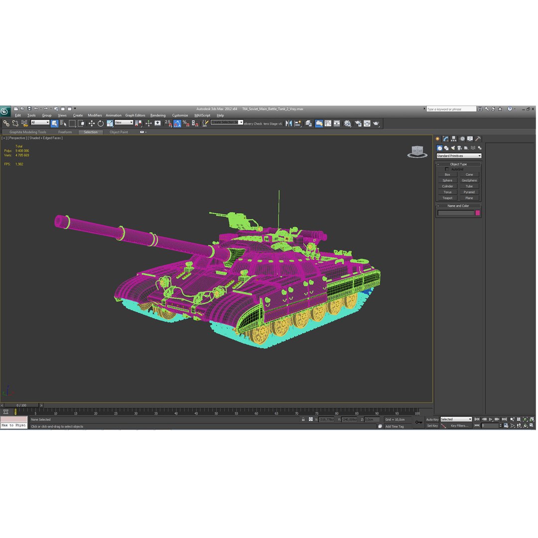The width and height of the screenshot is (538, 538).
Task: Toggle the 2.5D Snaps button
Action: [x=168, y=123]
